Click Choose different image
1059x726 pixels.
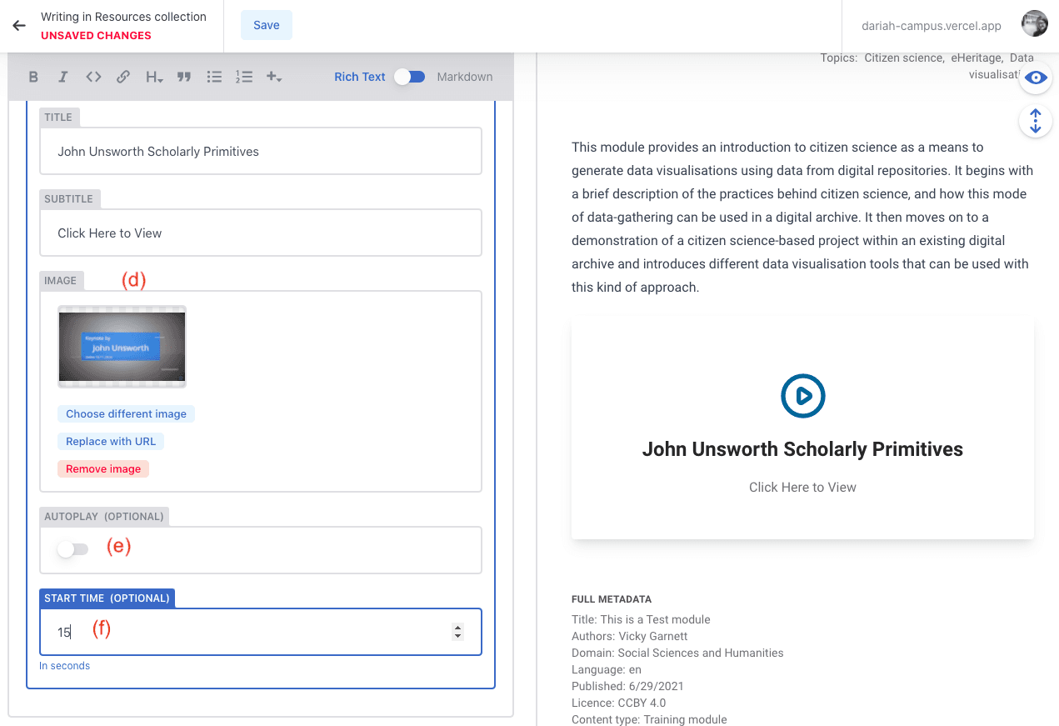pyautogui.click(x=127, y=414)
